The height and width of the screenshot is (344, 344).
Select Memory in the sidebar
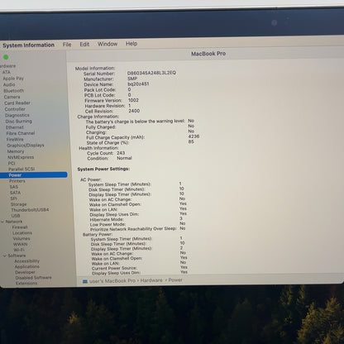(x=16, y=151)
